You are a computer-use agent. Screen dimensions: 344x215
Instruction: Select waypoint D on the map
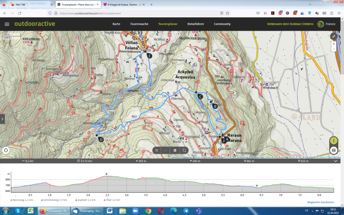tap(101, 140)
